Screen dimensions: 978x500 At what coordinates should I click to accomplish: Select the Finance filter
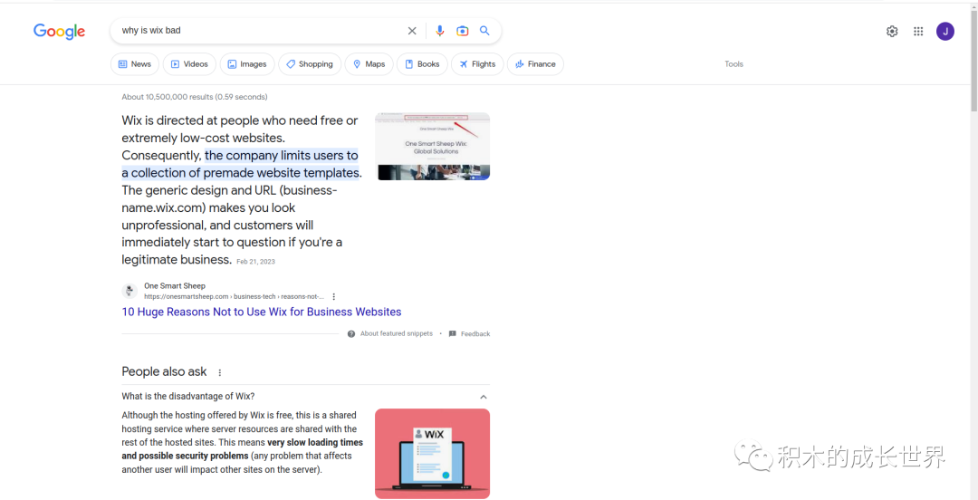tap(535, 64)
